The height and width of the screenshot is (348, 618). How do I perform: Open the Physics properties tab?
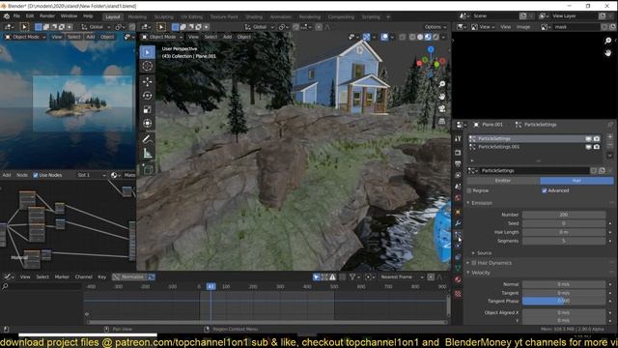pos(458,246)
